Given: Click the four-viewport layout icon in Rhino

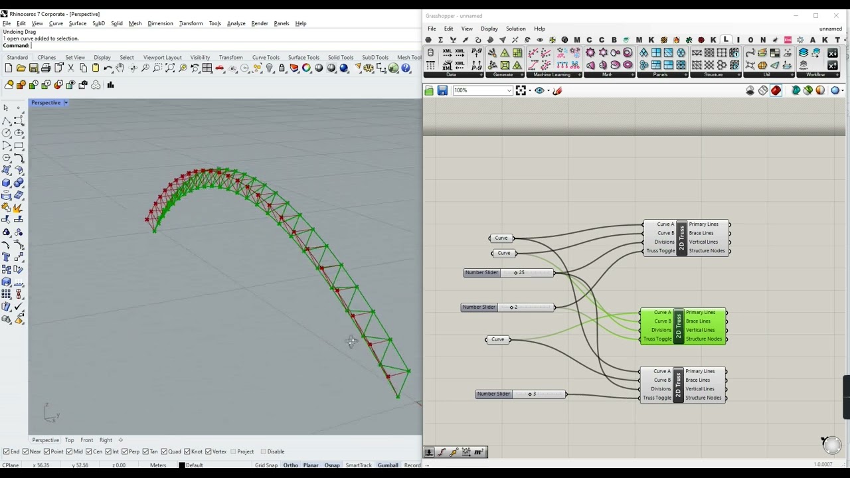Looking at the screenshot, I should pyautogui.click(x=207, y=68).
